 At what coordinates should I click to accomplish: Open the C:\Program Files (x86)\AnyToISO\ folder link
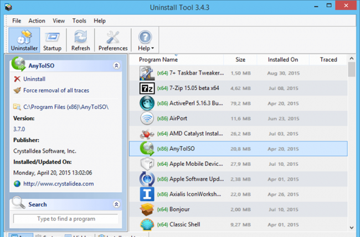pos(66,107)
